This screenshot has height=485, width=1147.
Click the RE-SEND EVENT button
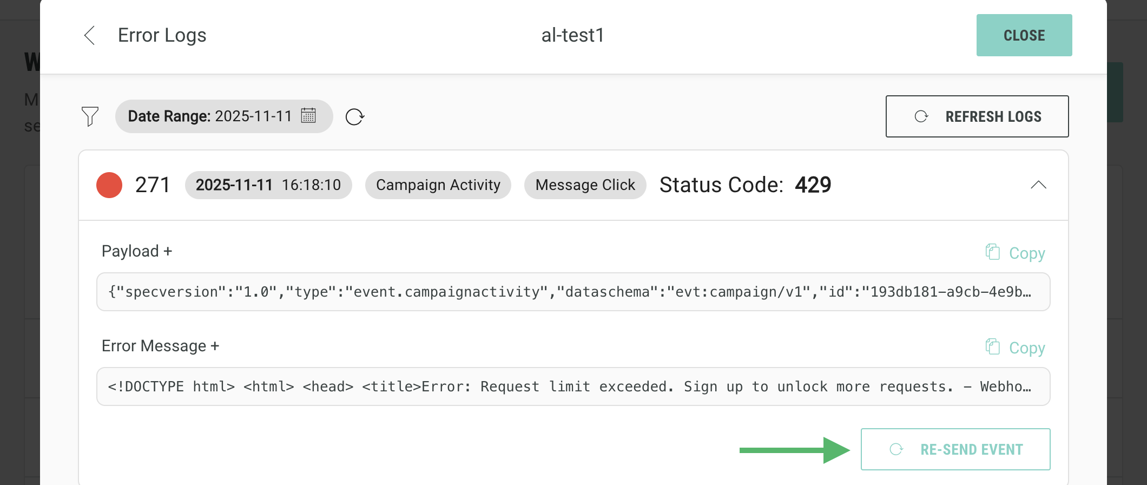pyautogui.click(x=955, y=449)
